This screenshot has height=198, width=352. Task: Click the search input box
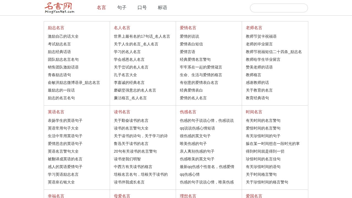(x=279, y=8)
